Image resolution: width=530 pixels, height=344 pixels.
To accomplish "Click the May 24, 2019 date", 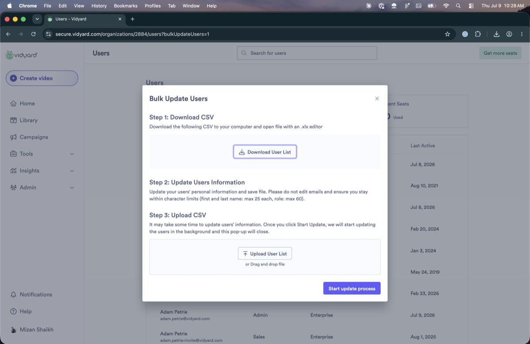I will [424, 272].
